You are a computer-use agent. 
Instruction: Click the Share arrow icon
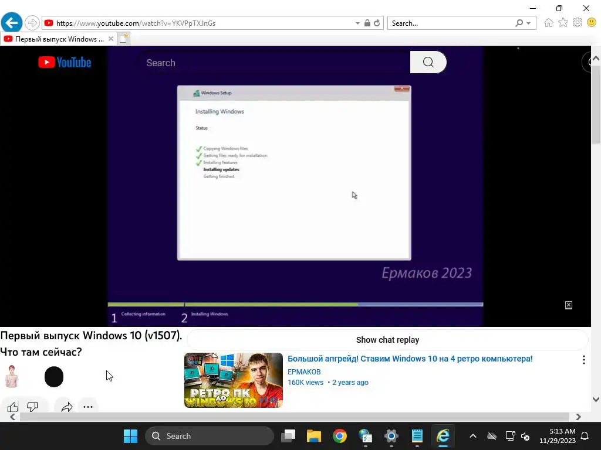click(67, 407)
